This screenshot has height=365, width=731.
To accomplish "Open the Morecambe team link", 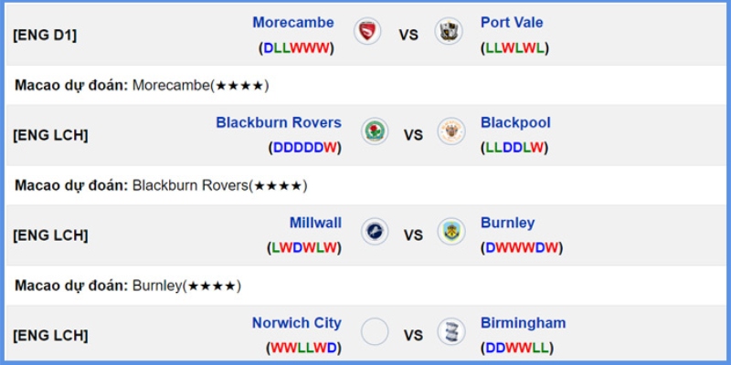I will (293, 22).
